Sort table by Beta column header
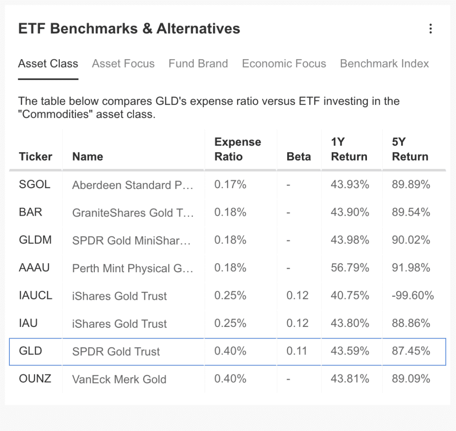This screenshot has width=456, height=431. tap(299, 157)
